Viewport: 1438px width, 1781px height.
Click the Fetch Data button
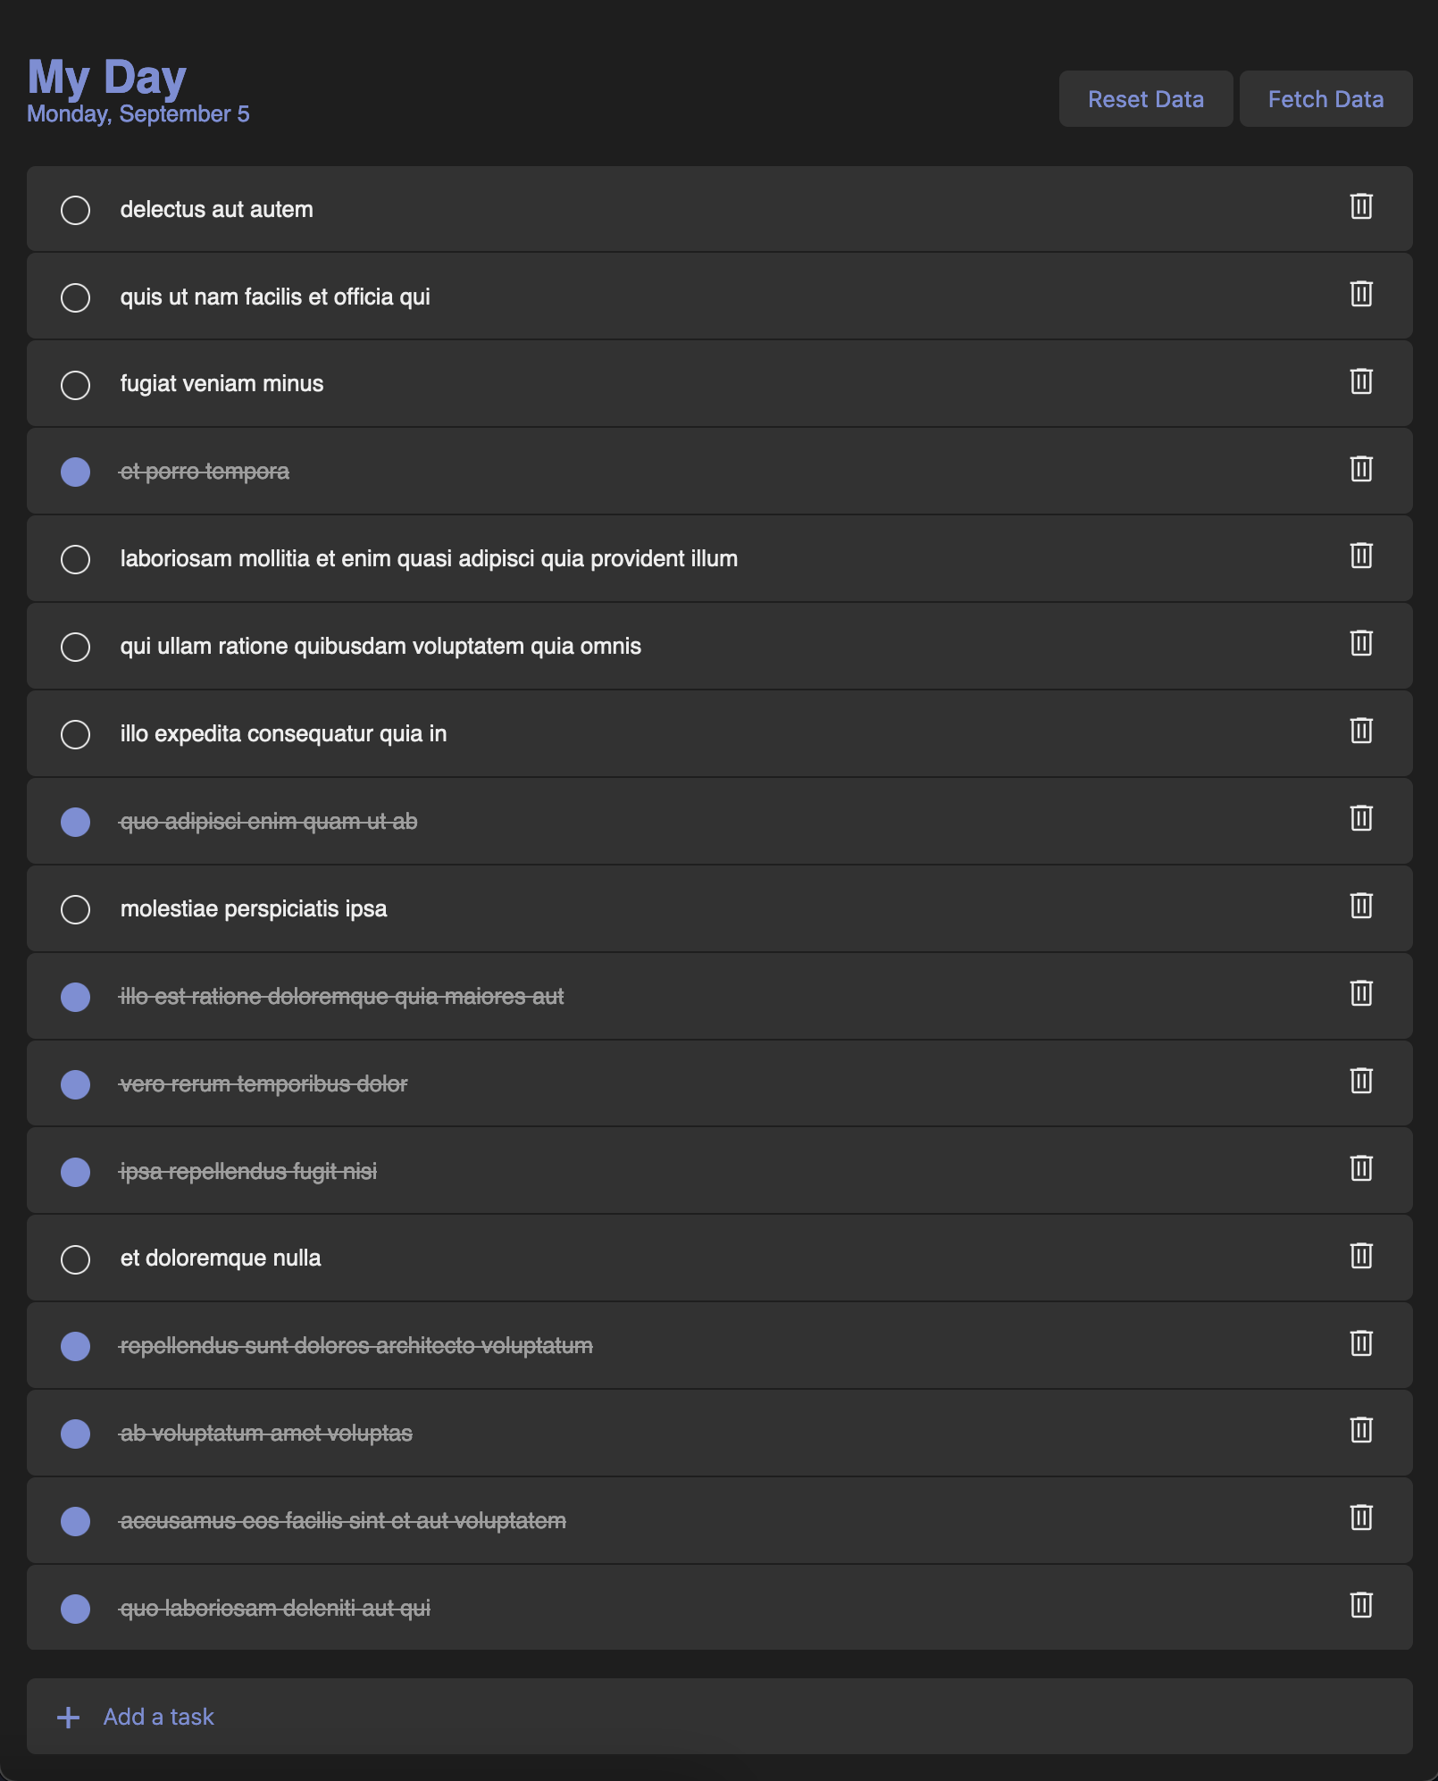coord(1325,98)
